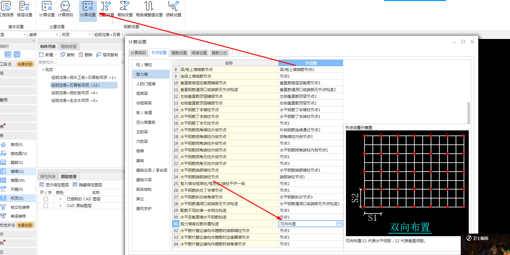The height and width of the screenshot is (255, 510).
Task: Switch navigation panel to detail view icon
Action: coord(17,54)
